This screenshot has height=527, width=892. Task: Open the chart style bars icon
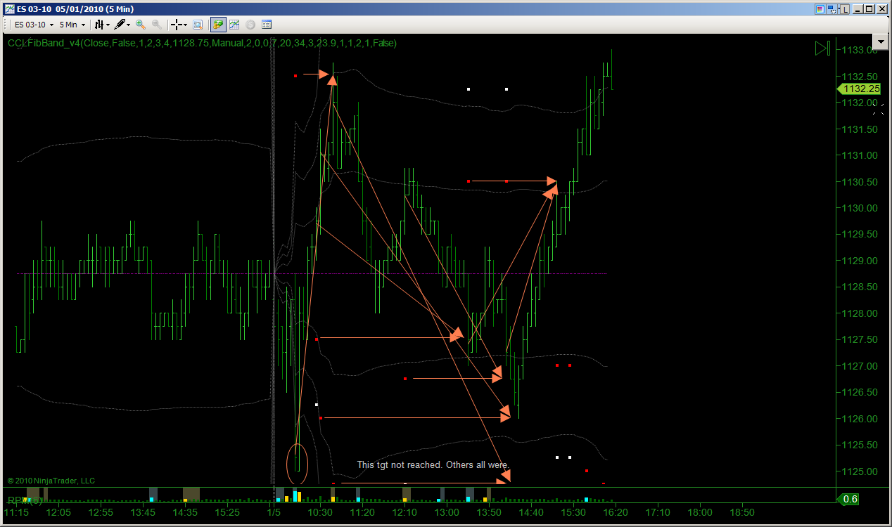99,25
